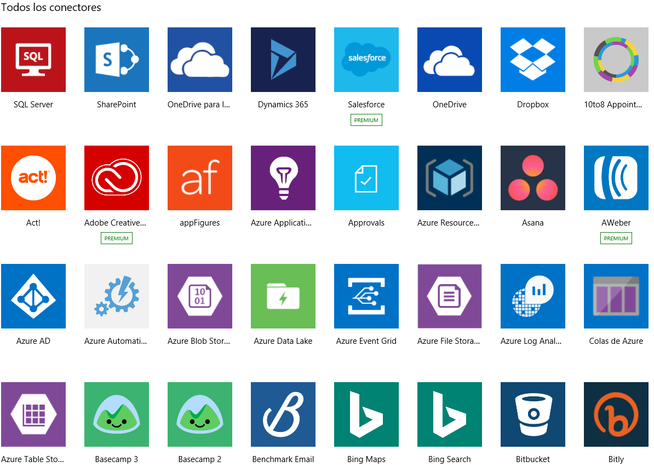Choose the Salesforce cloud icon
654x467 pixels.
(366, 60)
